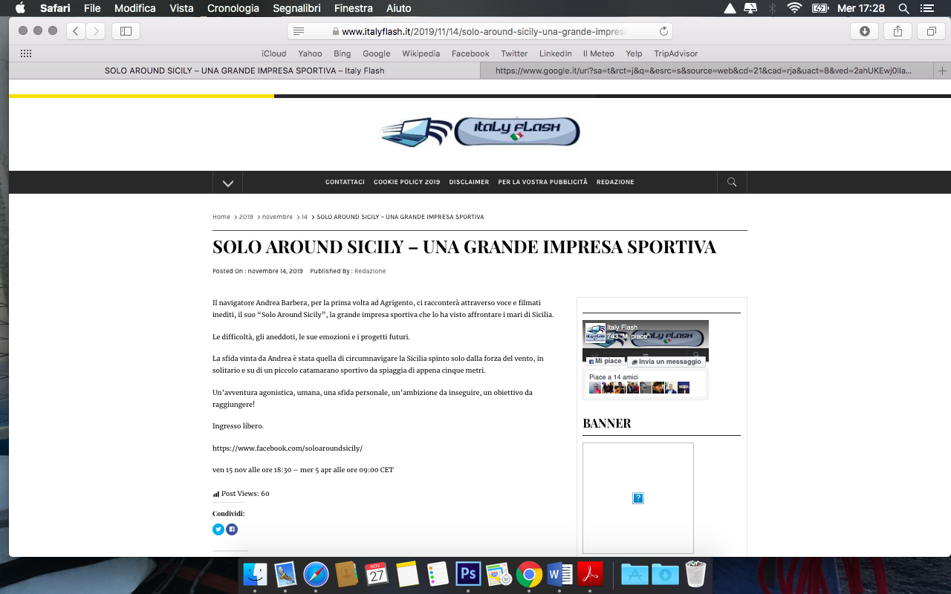The height and width of the screenshot is (594, 951).
Task: Click the Reader view icon in address bar
Action: click(299, 31)
